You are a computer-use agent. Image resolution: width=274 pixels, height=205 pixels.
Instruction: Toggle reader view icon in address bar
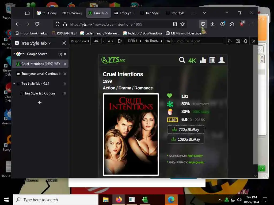[175, 24]
